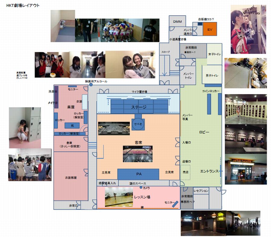Select the 掃除道具入れ box

click(x=107, y=183)
